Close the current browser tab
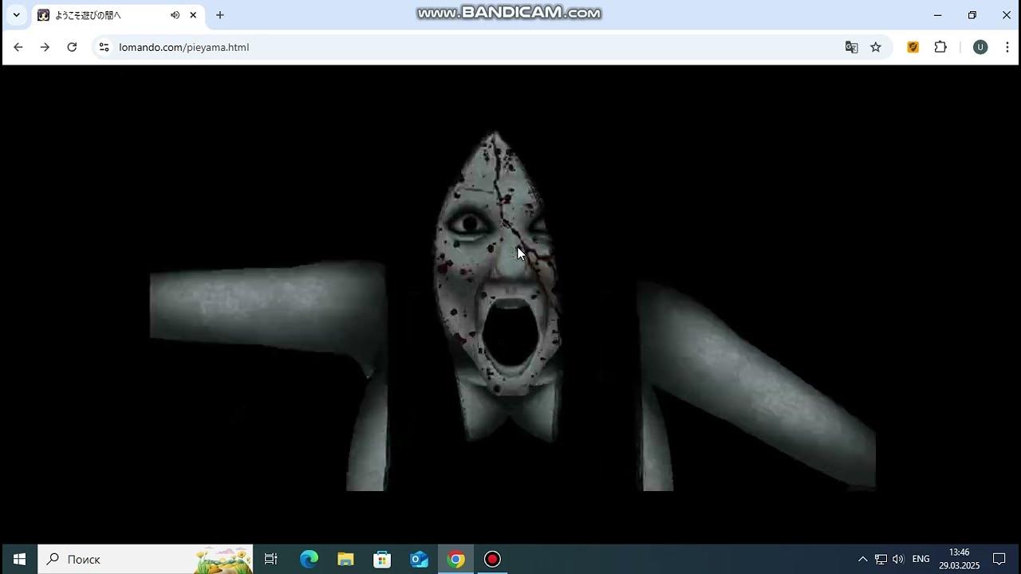Viewport: 1021px width, 574px height. point(193,15)
